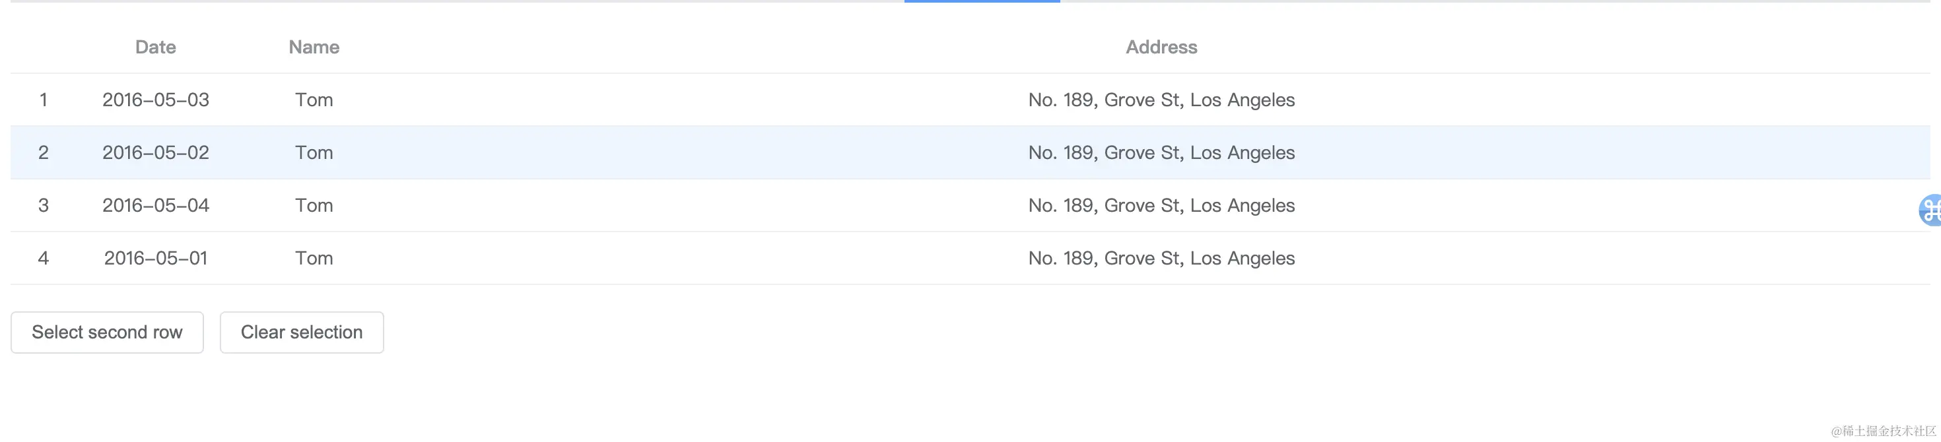
Task: Click the Clear selection button
Action: click(302, 332)
